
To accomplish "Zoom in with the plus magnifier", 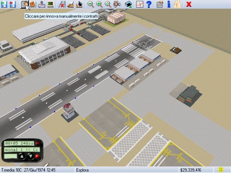I will [99, 4].
